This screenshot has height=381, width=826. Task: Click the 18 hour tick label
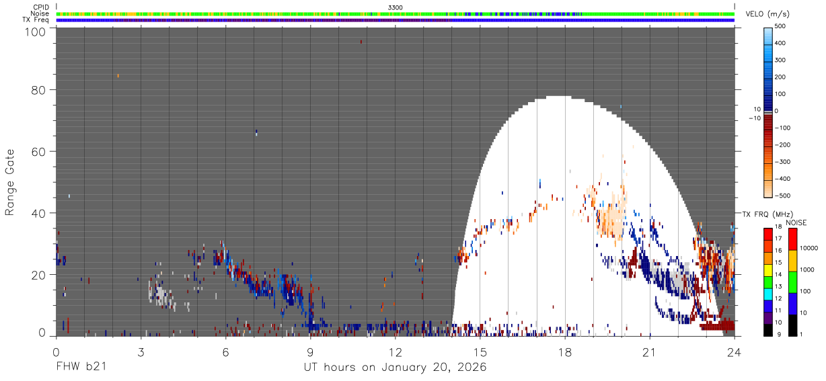click(564, 351)
